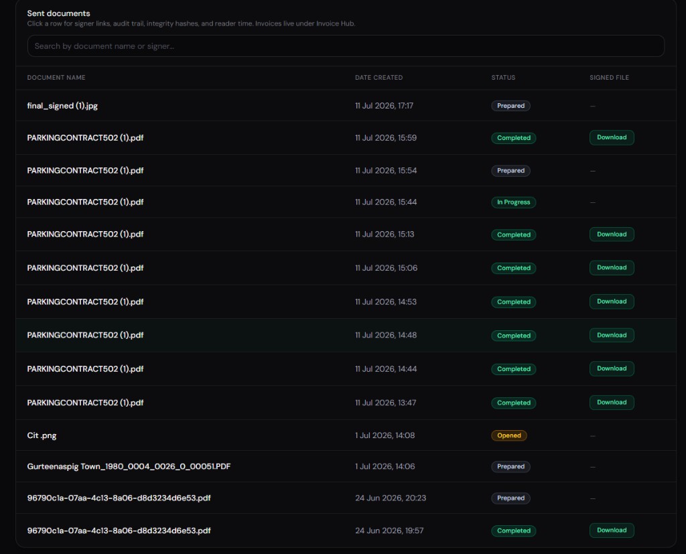The image size is (686, 554).
Task: Click the Sent documents heading
Action: 59,13
